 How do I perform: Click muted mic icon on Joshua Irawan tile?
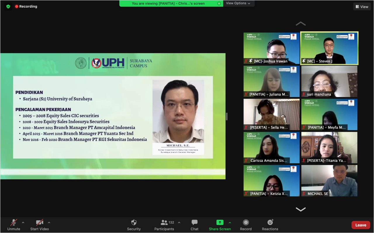pyautogui.click(x=246, y=61)
